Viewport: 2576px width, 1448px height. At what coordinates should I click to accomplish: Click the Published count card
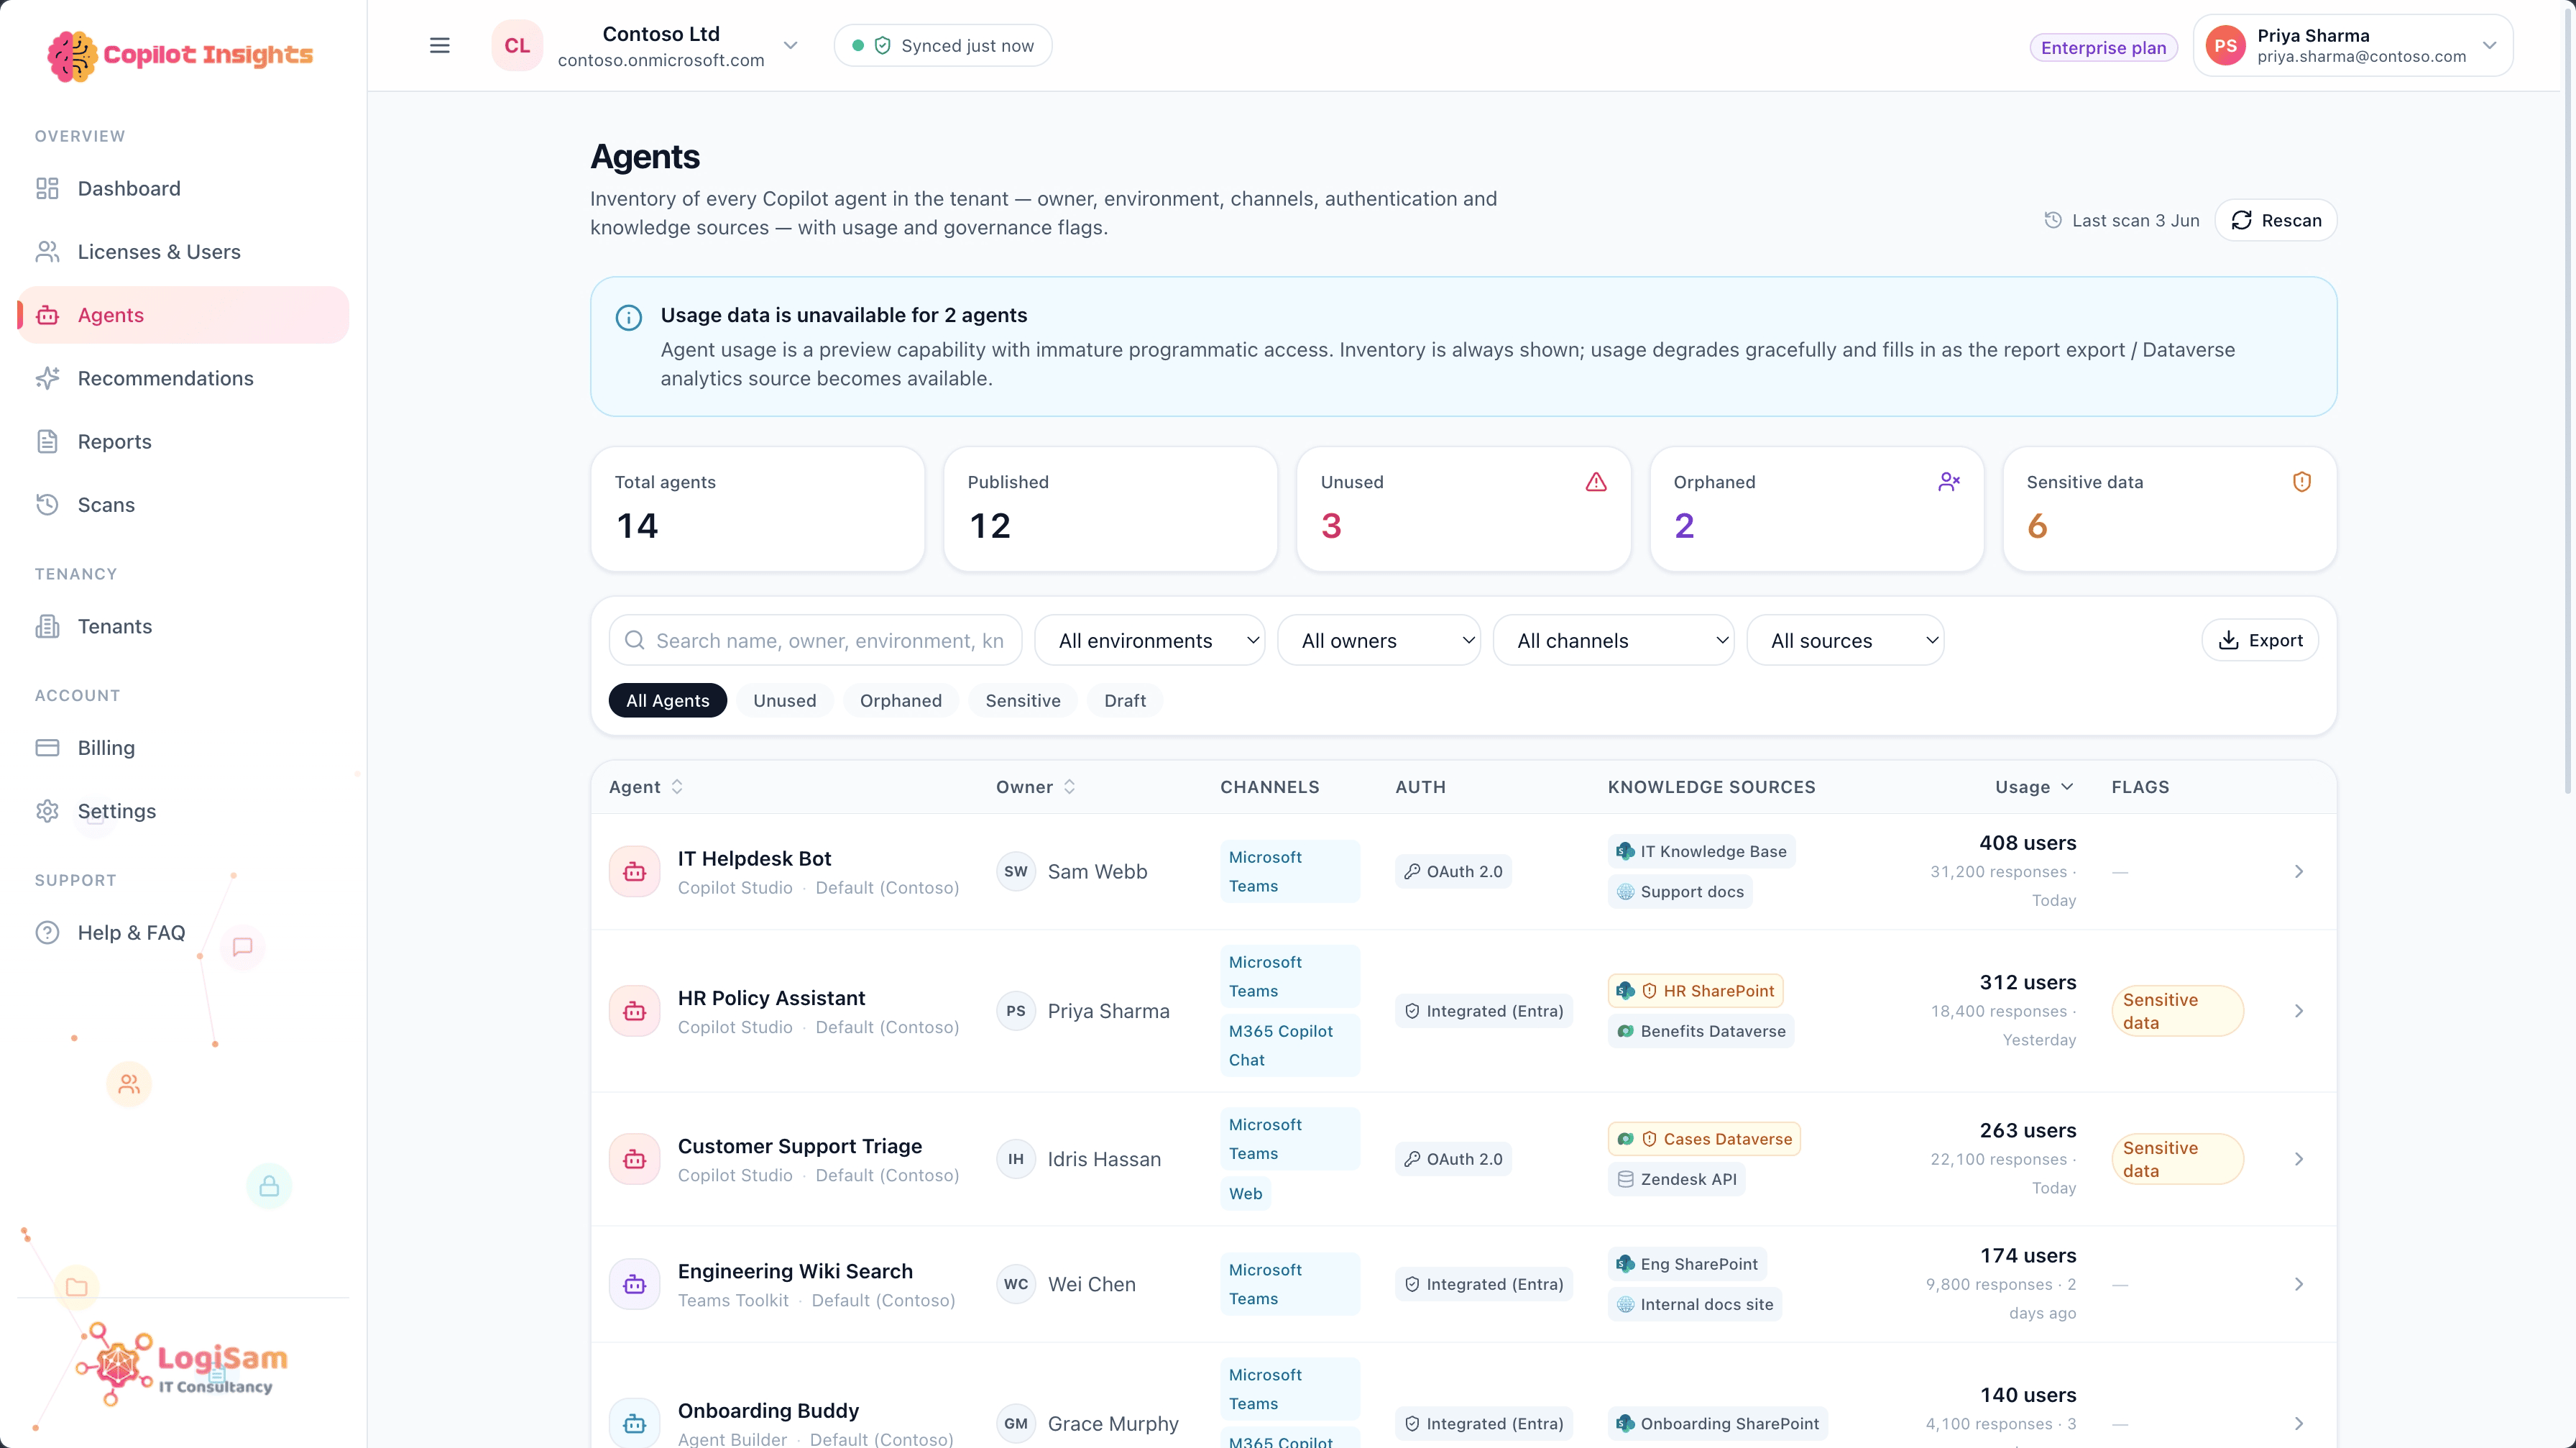1110,509
